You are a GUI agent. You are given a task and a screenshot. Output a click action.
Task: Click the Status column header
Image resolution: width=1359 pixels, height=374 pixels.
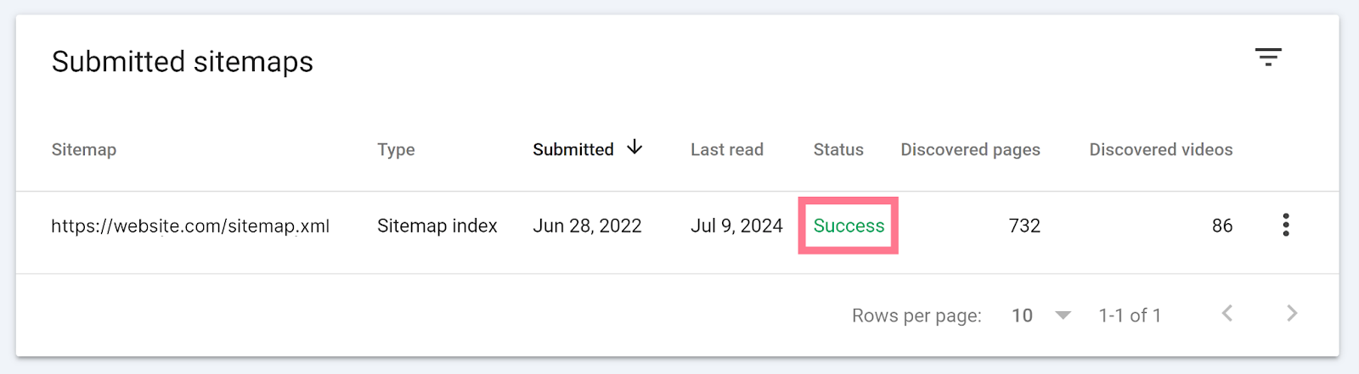pos(838,149)
